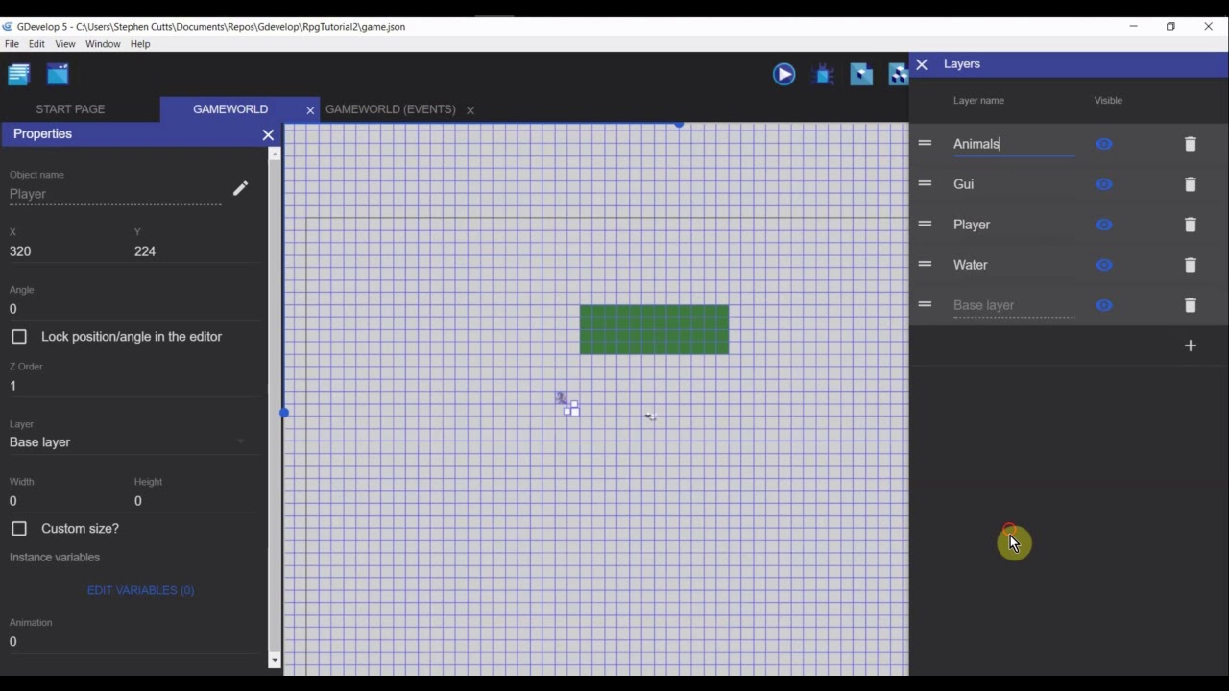Screen dimensions: 1229x691
Task: Delete the Gui layer
Action: [1191, 184]
